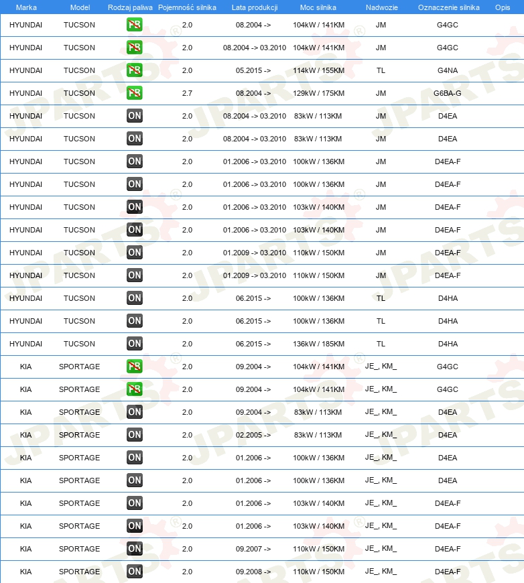Click D4HA engine code in the 136kW / 185KM row
The width and height of the screenshot is (524, 583).
448,344
